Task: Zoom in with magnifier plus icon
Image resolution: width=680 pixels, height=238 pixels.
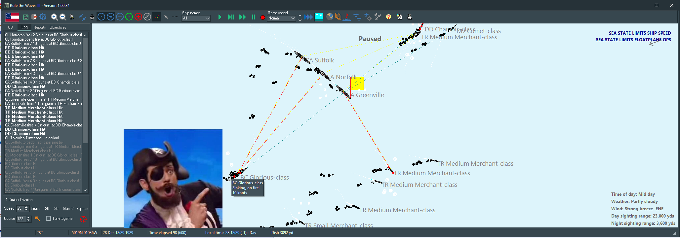Action: pyautogui.click(x=54, y=17)
